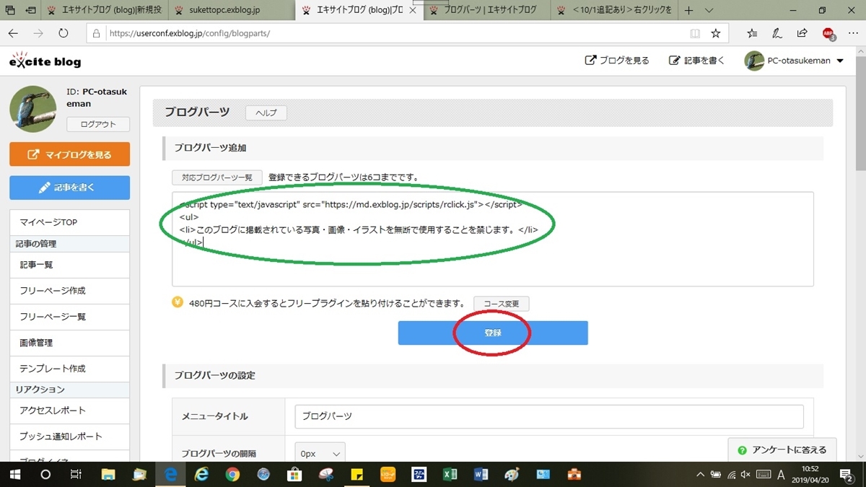Viewport: 866px width, 487px height.
Task: Open 画像管理 in the sidebar
Action: point(70,343)
